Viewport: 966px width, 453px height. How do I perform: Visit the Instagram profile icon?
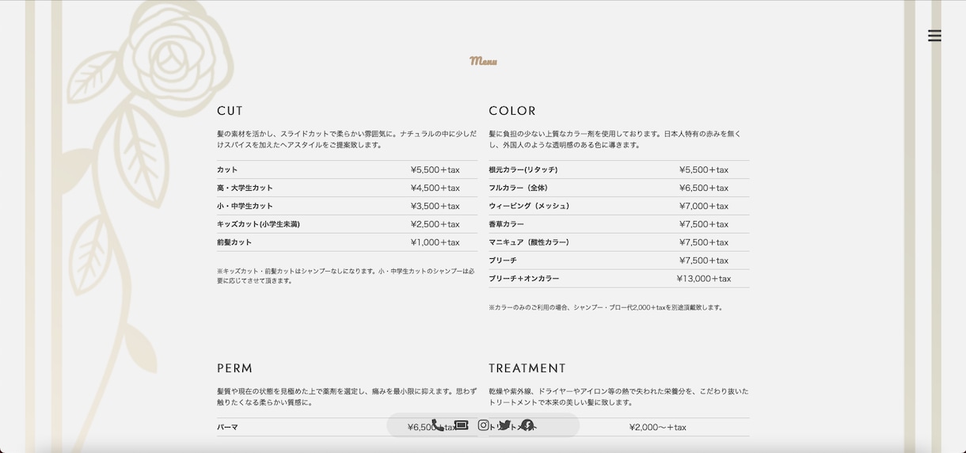484,425
